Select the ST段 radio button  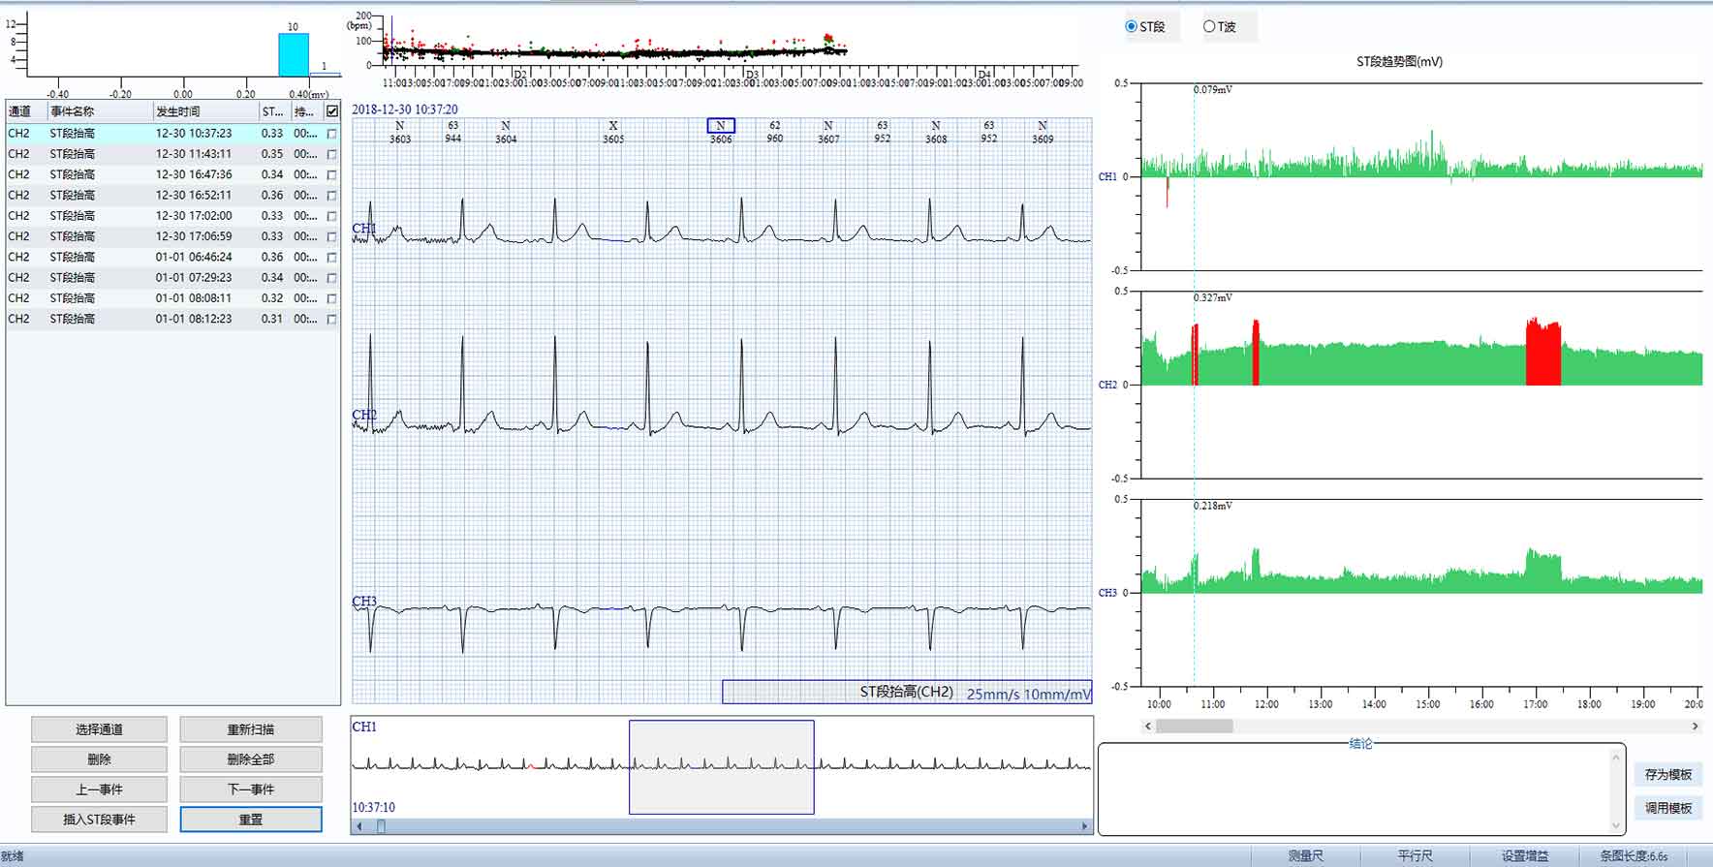tap(1131, 27)
